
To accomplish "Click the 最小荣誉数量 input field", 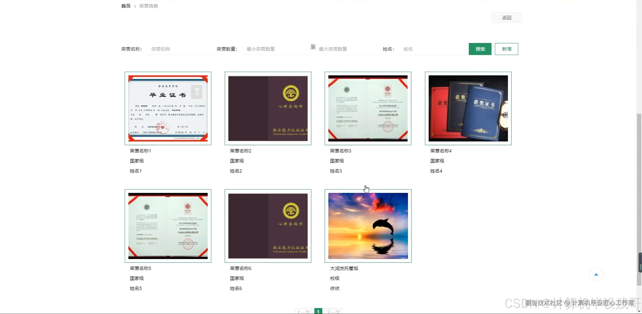I will pos(276,49).
